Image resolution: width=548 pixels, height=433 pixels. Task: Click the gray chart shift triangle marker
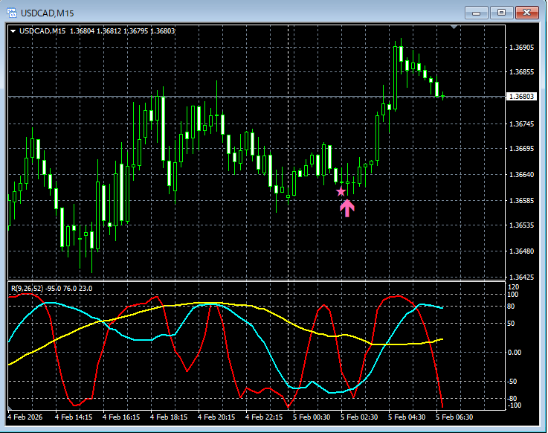coord(454,28)
